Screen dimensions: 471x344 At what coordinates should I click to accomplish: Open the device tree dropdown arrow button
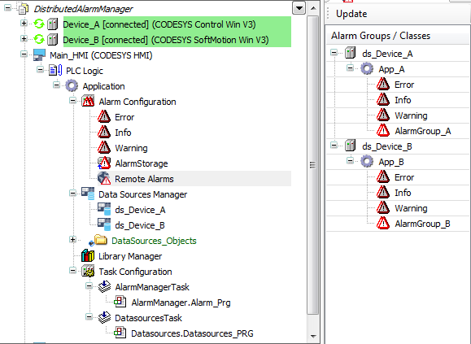tap(299, 8)
